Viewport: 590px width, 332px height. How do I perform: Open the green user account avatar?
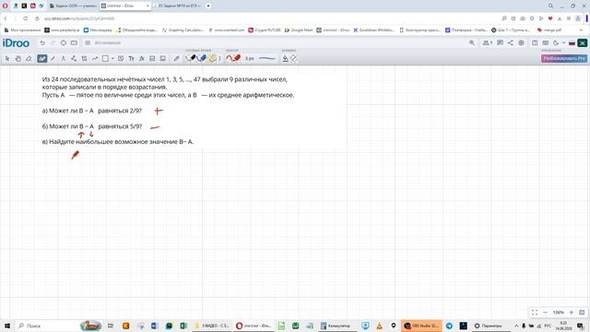pos(583,43)
